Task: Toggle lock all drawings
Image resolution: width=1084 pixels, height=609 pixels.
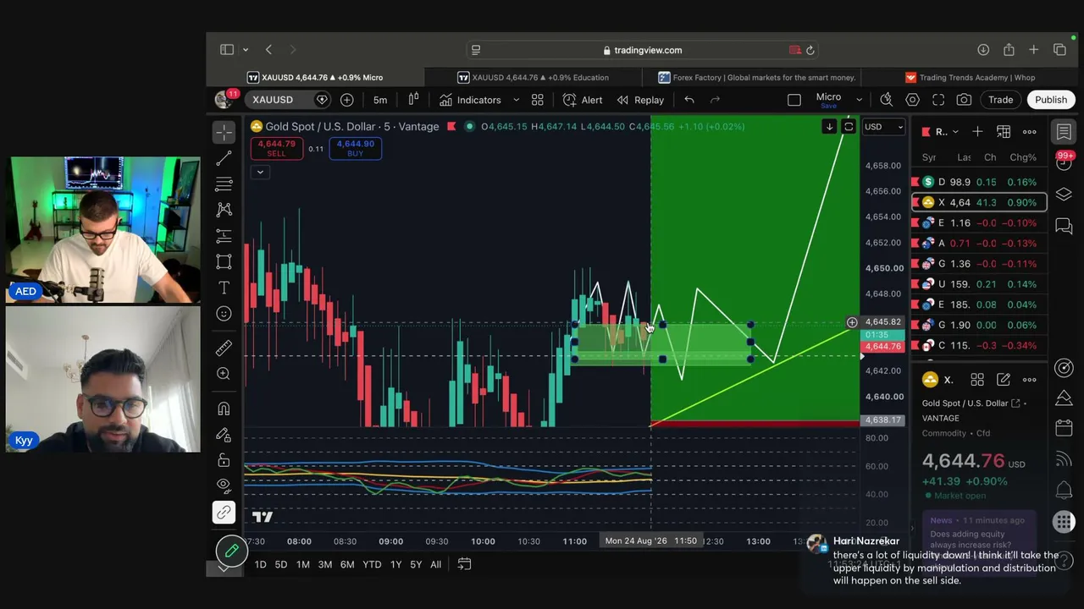Action: [224, 460]
